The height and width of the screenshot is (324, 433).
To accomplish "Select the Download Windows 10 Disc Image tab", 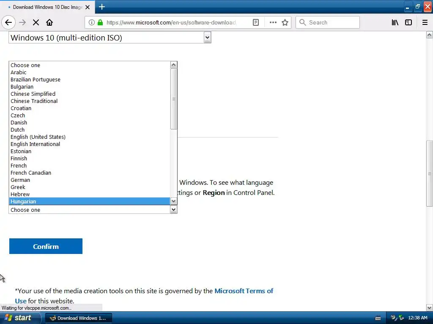I will coord(47,7).
